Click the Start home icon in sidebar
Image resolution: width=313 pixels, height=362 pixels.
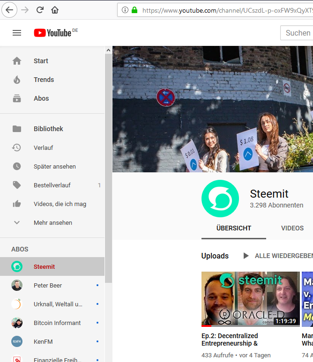tap(17, 61)
